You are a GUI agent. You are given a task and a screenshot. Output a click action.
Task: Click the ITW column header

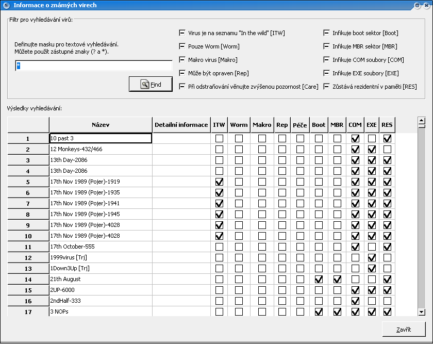(x=219, y=125)
